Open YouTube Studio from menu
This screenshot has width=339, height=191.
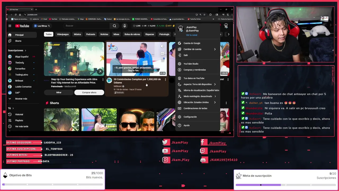click(x=198, y=64)
